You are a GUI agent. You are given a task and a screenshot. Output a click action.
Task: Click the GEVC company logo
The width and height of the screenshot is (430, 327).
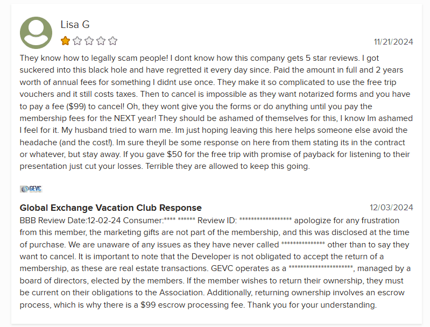[x=31, y=189]
